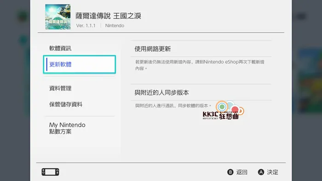The width and height of the screenshot is (322, 181).
Task: Click the Ver. 1.1.1 version text
Action: (86, 26)
